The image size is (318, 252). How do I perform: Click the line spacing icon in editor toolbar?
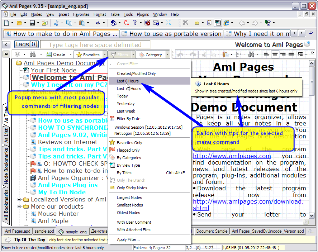tap(300, 54)
